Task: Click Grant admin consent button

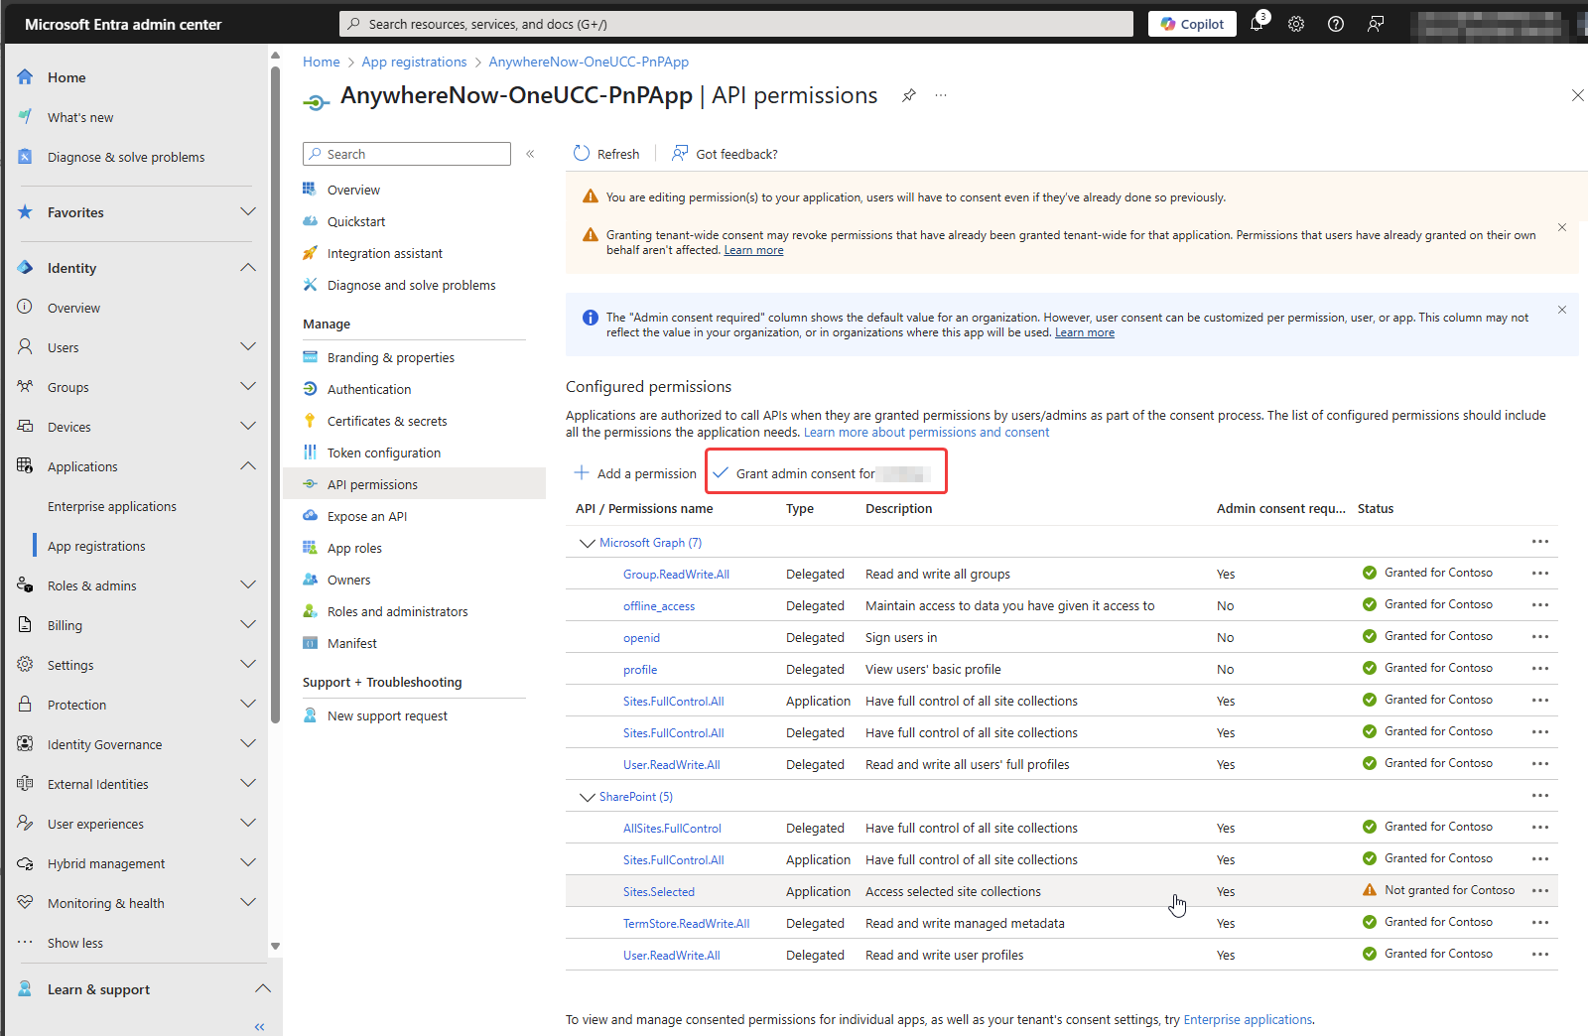Action: click(x=826, y=473)
